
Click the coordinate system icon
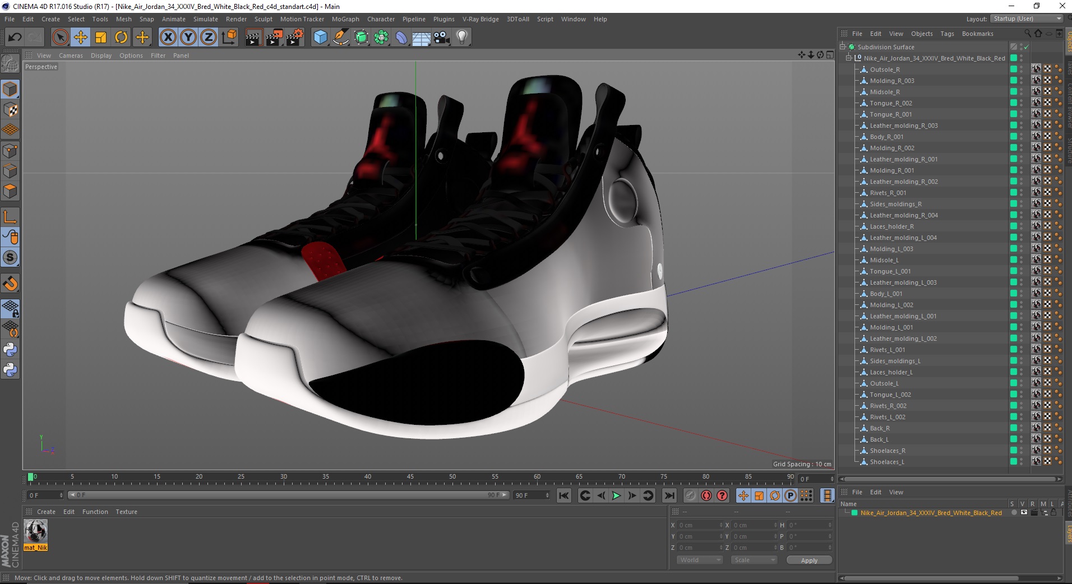[229, 38]
